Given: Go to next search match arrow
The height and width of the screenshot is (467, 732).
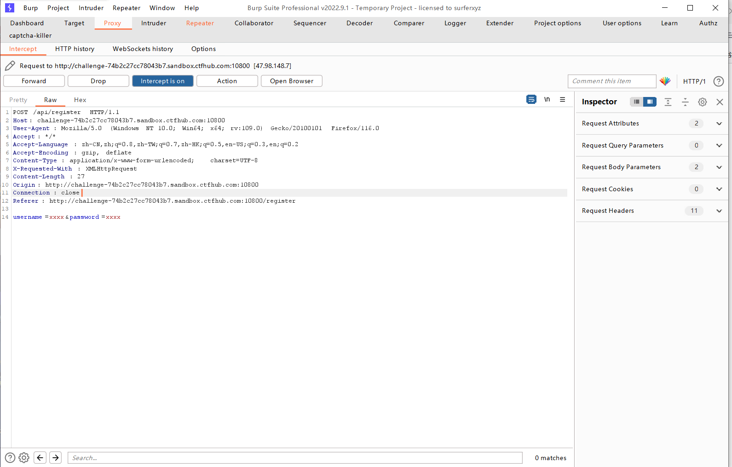Looking at the screenshot, I should click(56, 458).
